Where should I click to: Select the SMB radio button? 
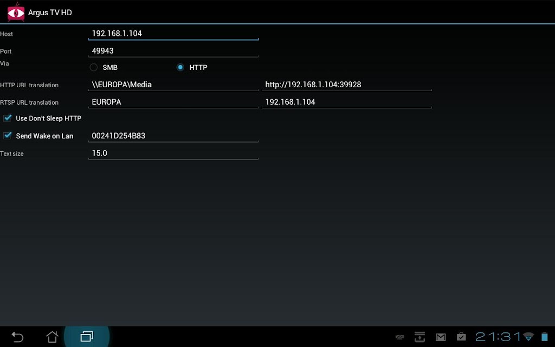(93, 67)
